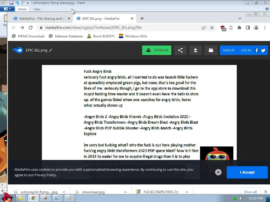Viewport: 270px width, 202px height.
Task: Focus the mediafire.com address bar
Action: point(120,28)
